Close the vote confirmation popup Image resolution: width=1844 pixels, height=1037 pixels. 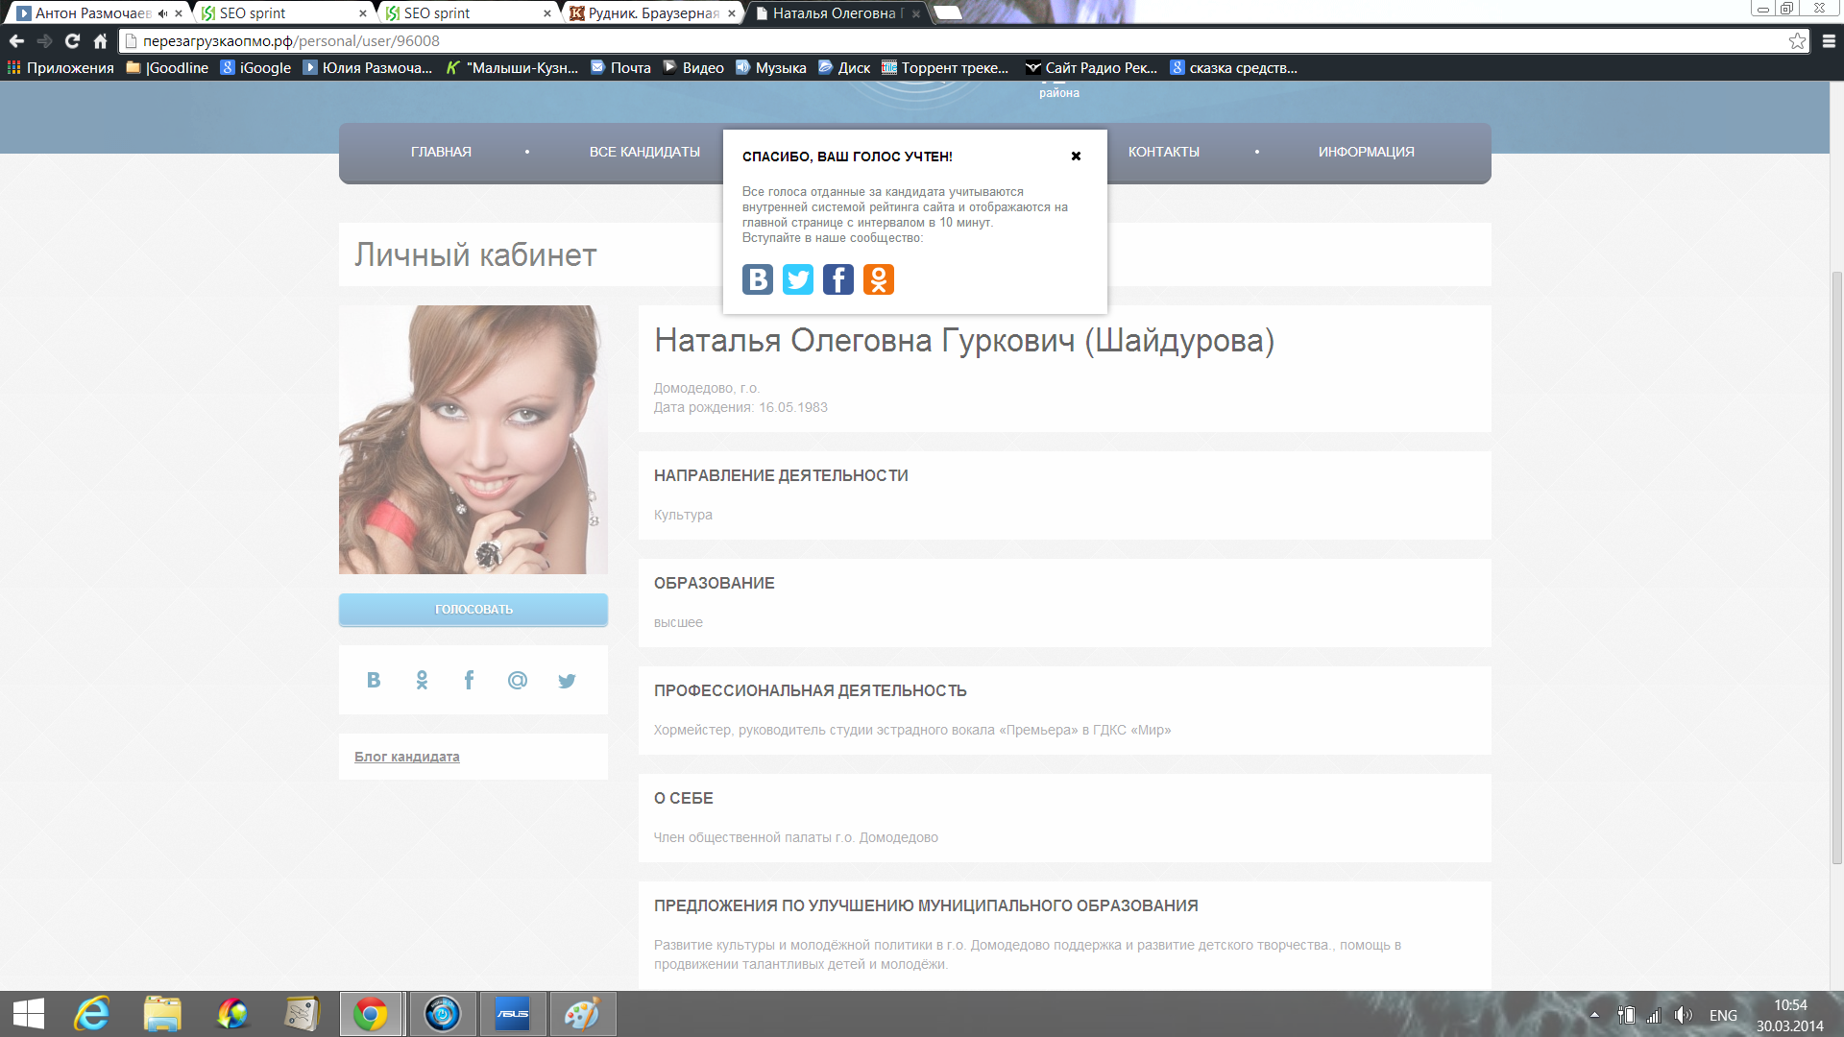[x=1076, y=157]
